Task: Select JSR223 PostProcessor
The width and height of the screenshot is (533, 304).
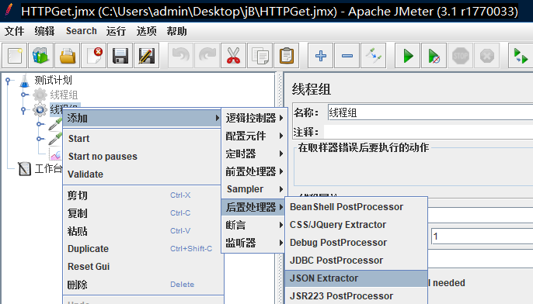Action: click(x=356, y=296)
